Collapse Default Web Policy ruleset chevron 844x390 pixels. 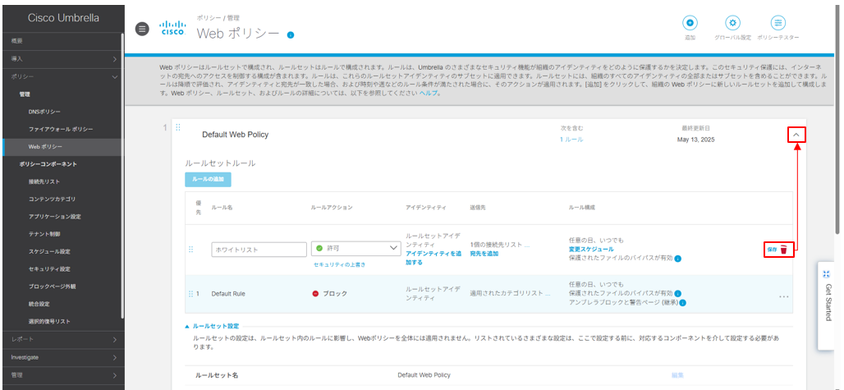796,135
